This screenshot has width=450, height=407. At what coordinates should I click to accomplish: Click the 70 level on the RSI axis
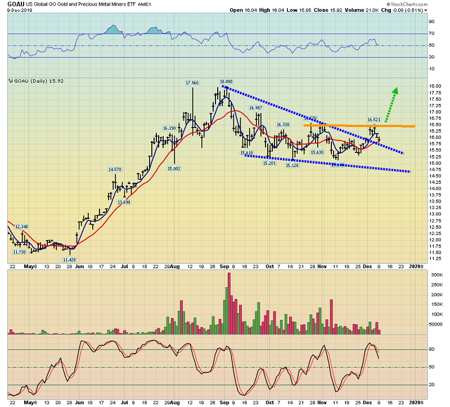[431, 33]
